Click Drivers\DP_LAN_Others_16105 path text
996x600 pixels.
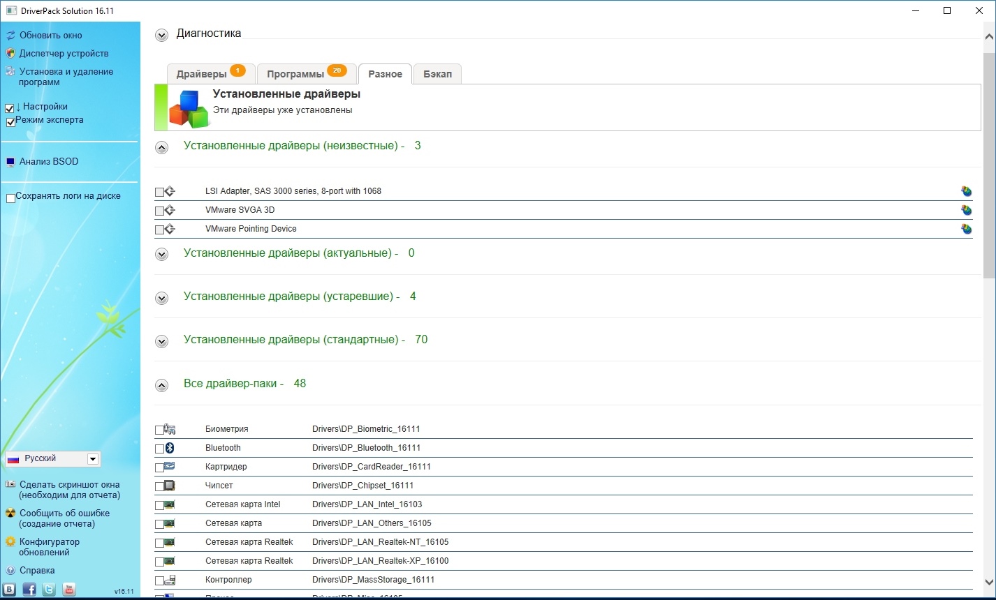click(x=372, y=523)
